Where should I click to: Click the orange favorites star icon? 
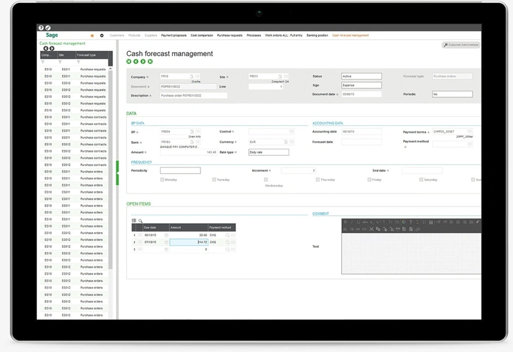point(92,35)
